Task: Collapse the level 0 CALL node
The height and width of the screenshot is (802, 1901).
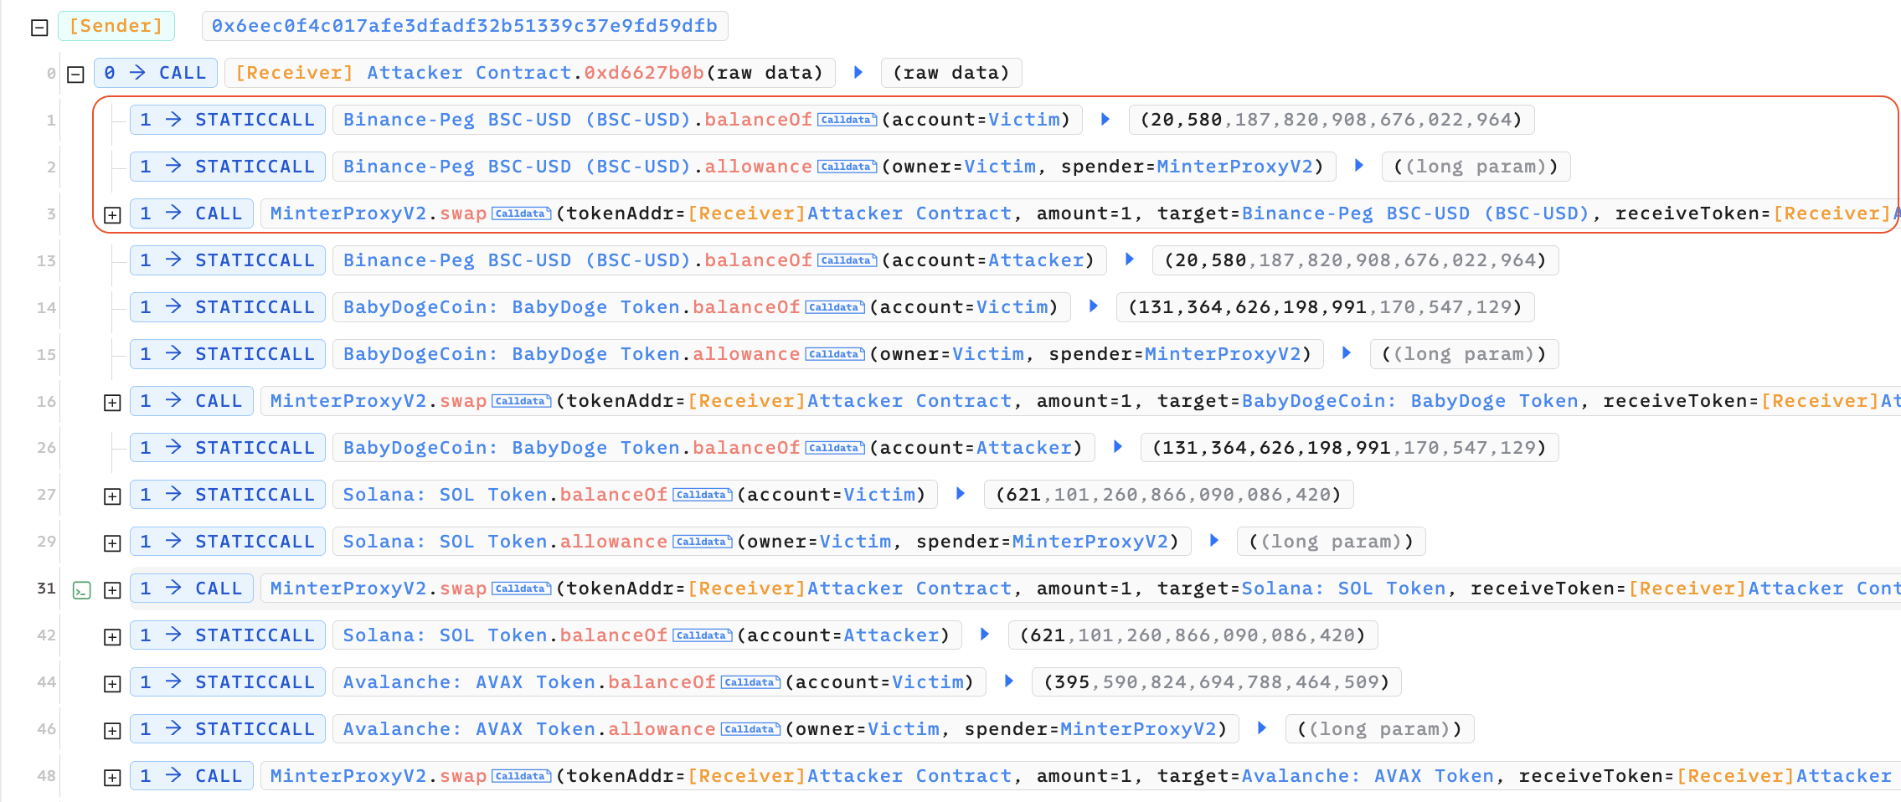Action: click(75, 75)
